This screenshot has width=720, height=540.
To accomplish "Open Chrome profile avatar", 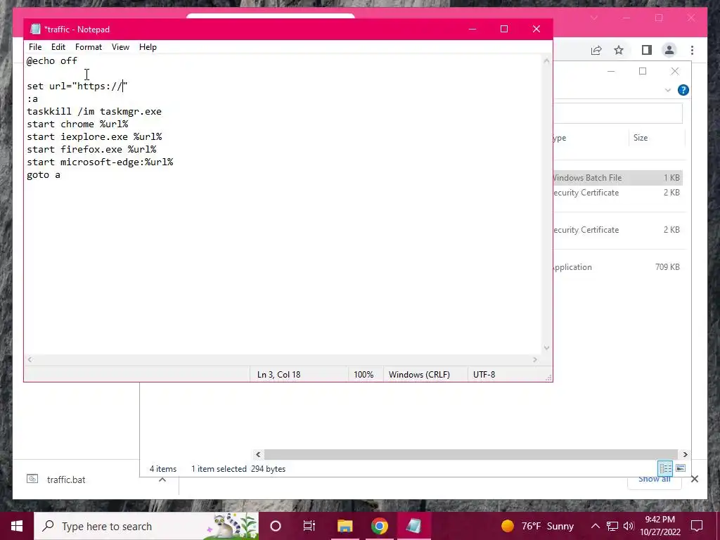I will (x=669, y=50).
